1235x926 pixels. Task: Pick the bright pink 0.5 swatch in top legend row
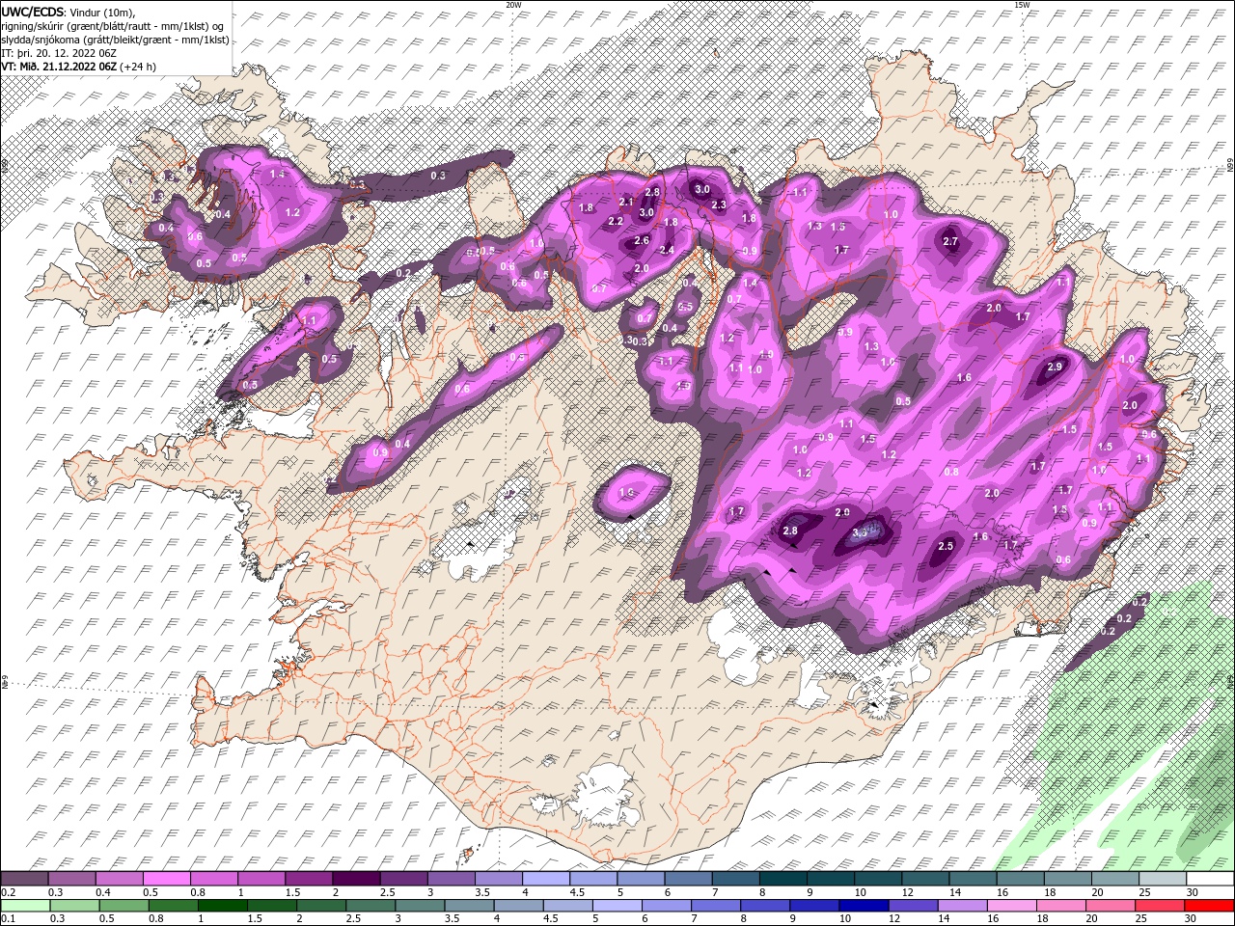(x=169, y=880)
